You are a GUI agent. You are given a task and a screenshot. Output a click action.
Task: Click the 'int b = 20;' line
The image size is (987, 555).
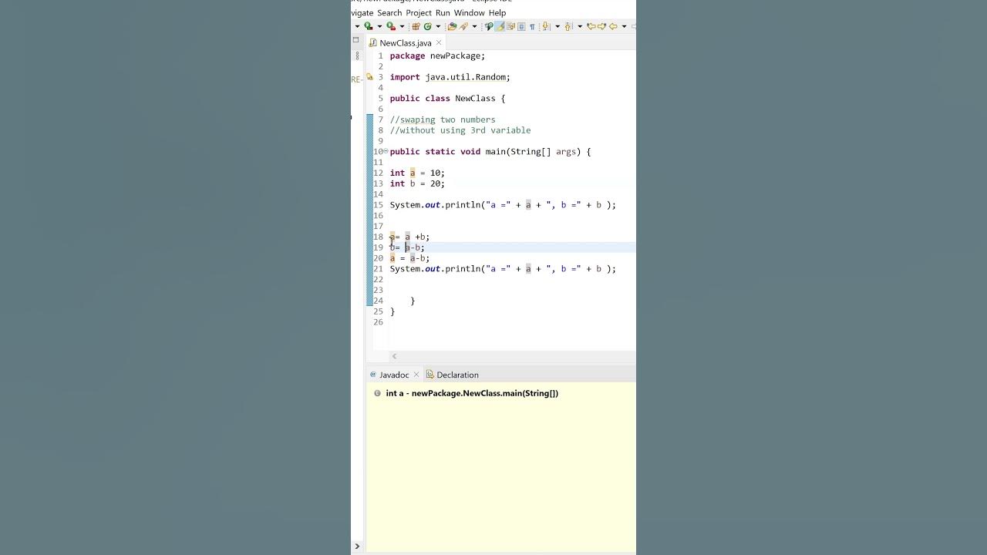coord(417,183)
